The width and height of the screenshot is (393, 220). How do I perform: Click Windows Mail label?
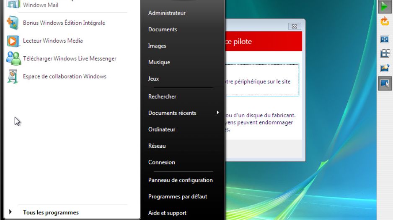pos(41,5)
